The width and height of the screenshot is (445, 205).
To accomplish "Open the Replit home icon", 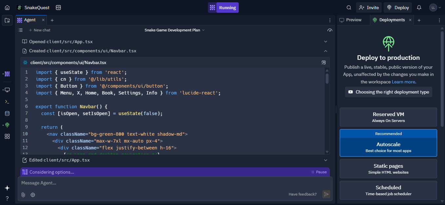I will click(7, 8).
